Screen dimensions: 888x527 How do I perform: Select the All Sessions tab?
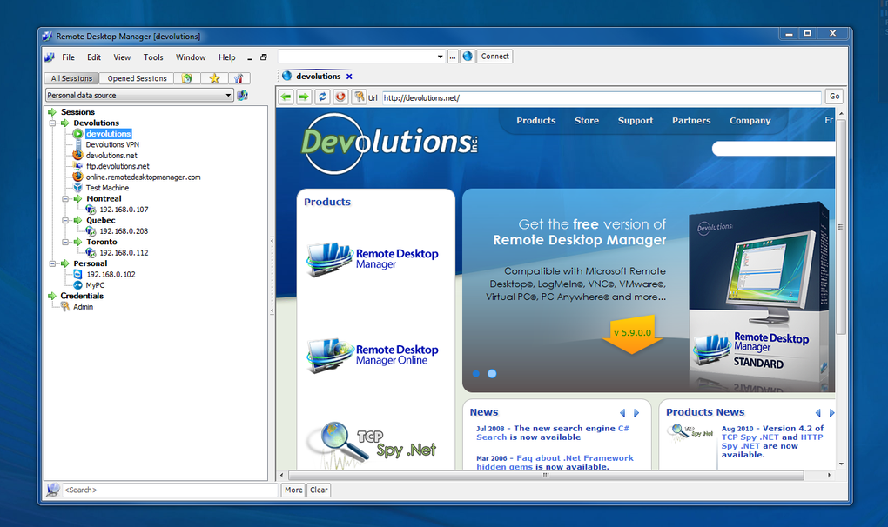71,77
